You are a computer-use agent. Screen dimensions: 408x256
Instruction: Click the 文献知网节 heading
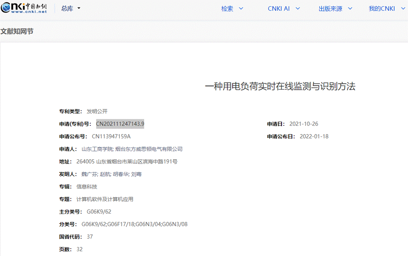click(17, 31)
